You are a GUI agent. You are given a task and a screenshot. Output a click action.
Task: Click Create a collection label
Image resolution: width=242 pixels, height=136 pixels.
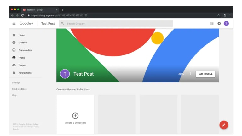pyautogui.click(x=75, y=123)
